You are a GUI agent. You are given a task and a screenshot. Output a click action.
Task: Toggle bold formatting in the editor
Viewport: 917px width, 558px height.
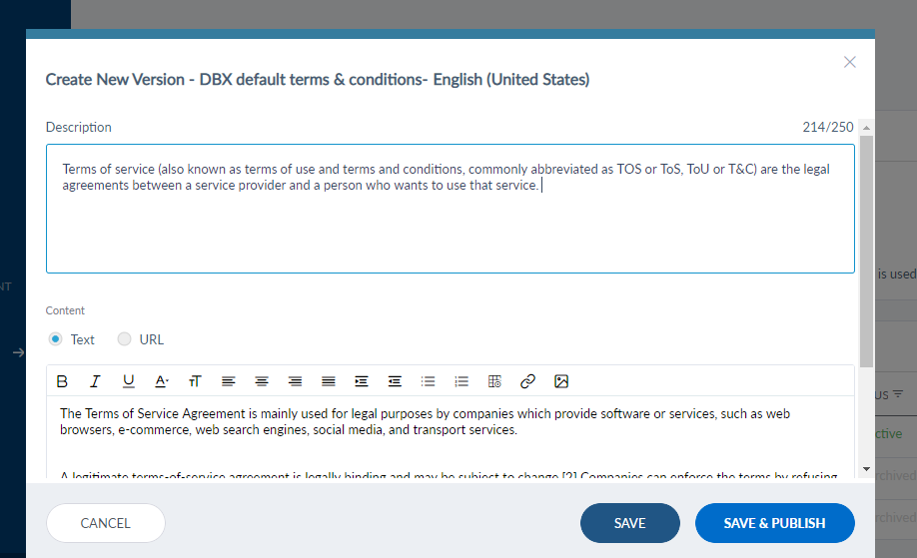pyautogui.click(x=62, y=381)
